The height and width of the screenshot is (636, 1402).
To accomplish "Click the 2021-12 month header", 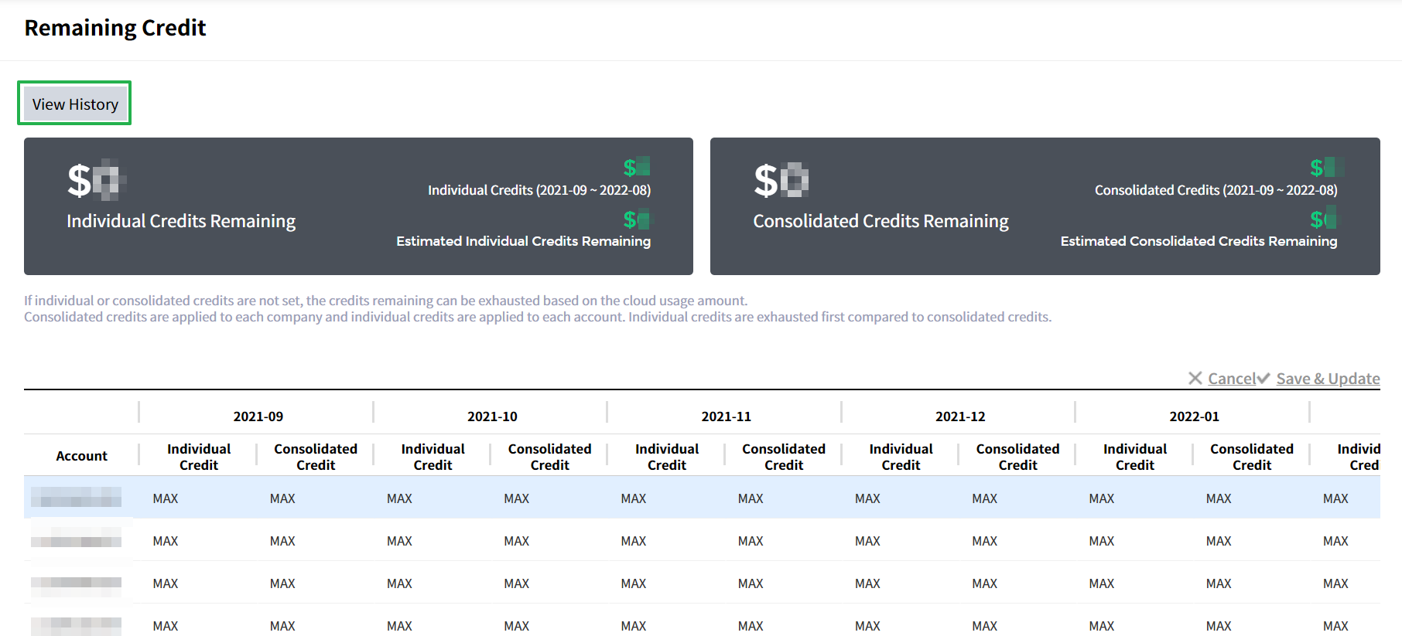I will tap(960, 417).
